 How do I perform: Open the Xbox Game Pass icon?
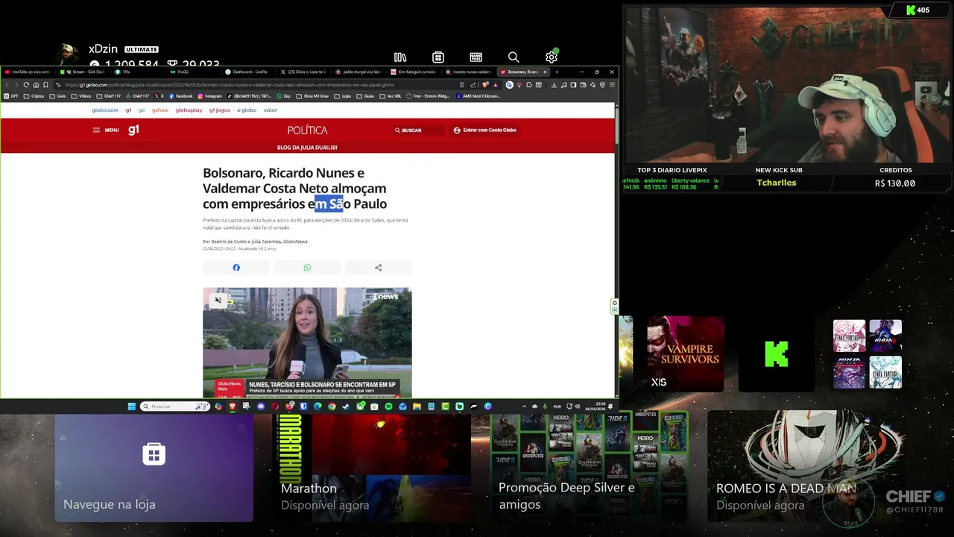pyautogui.click(x=476, y=57)
